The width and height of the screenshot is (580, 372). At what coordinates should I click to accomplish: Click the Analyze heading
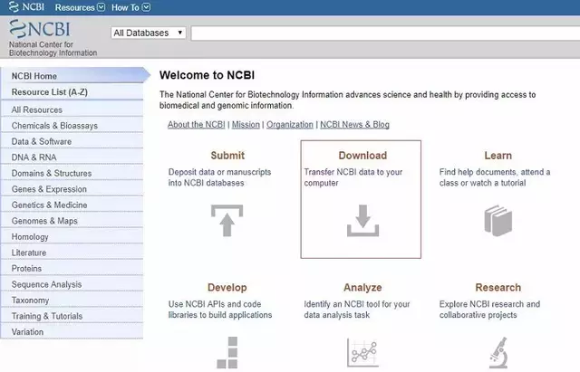[x=362, y=288]
